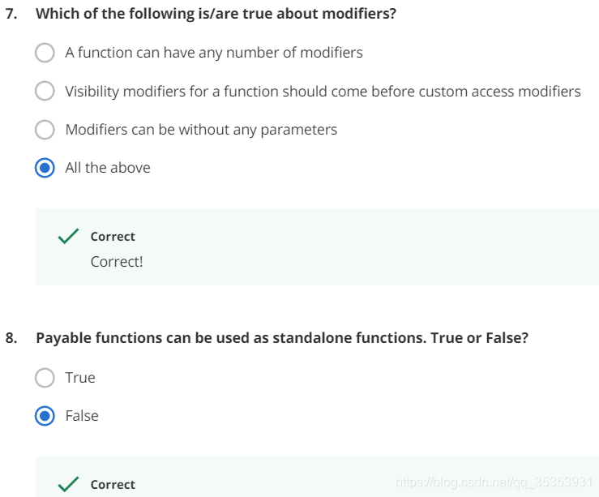Choose the visibility modifiers option radio button

tap(45, 91)
